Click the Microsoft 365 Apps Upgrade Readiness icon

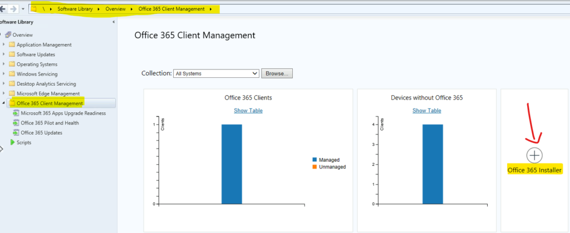tap(16, 113)
